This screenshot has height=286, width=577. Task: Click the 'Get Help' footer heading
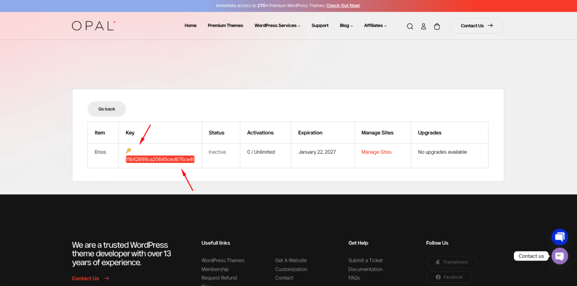358,243
